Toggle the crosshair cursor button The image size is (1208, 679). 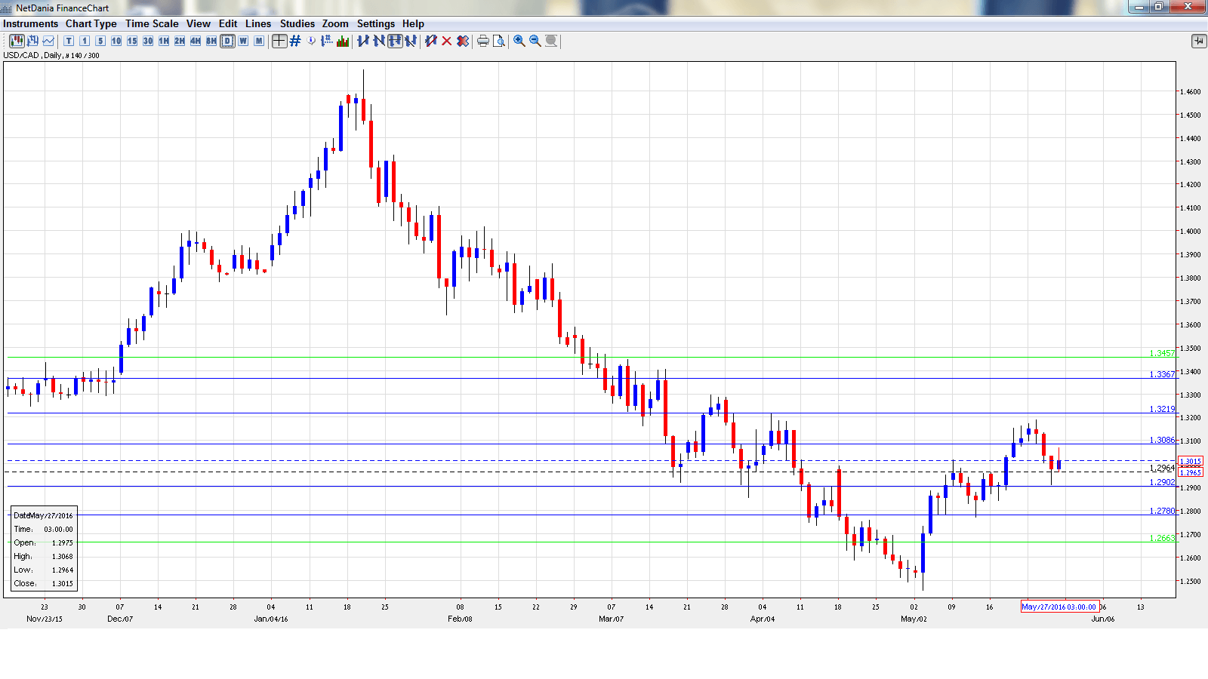pyautogui.click(x=279, y=41)
